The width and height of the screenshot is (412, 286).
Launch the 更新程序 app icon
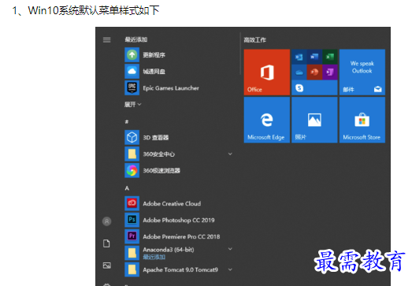point(132,55)
